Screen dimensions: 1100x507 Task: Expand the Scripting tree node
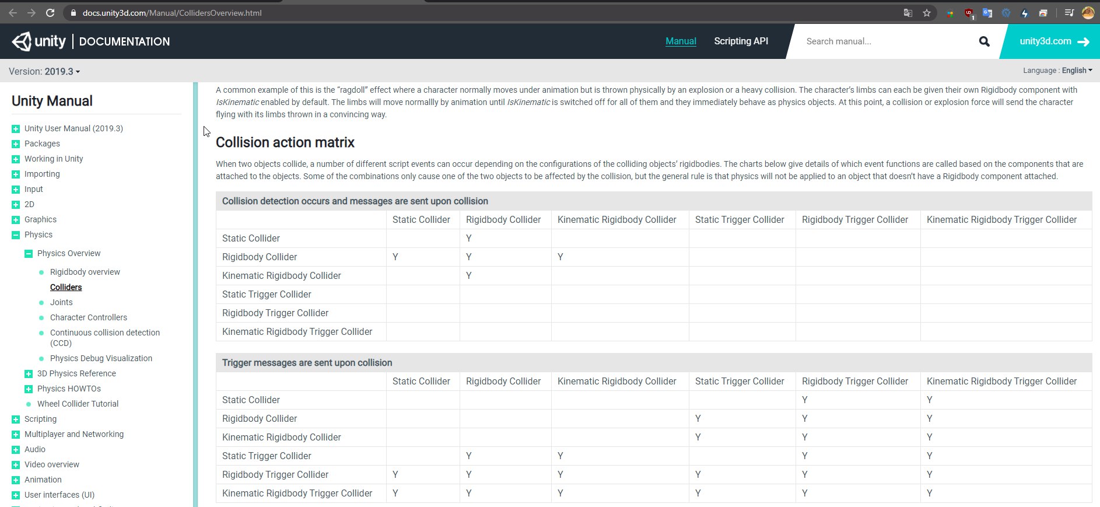tap(16, 419)
